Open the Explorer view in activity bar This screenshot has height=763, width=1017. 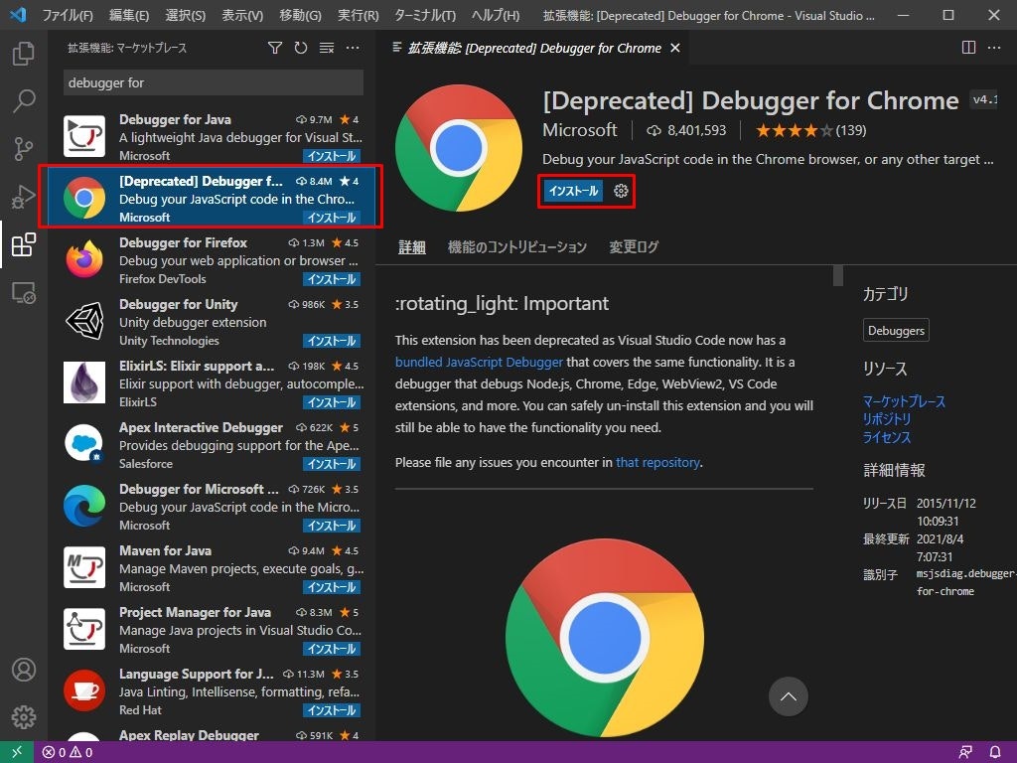coord(24,54)
